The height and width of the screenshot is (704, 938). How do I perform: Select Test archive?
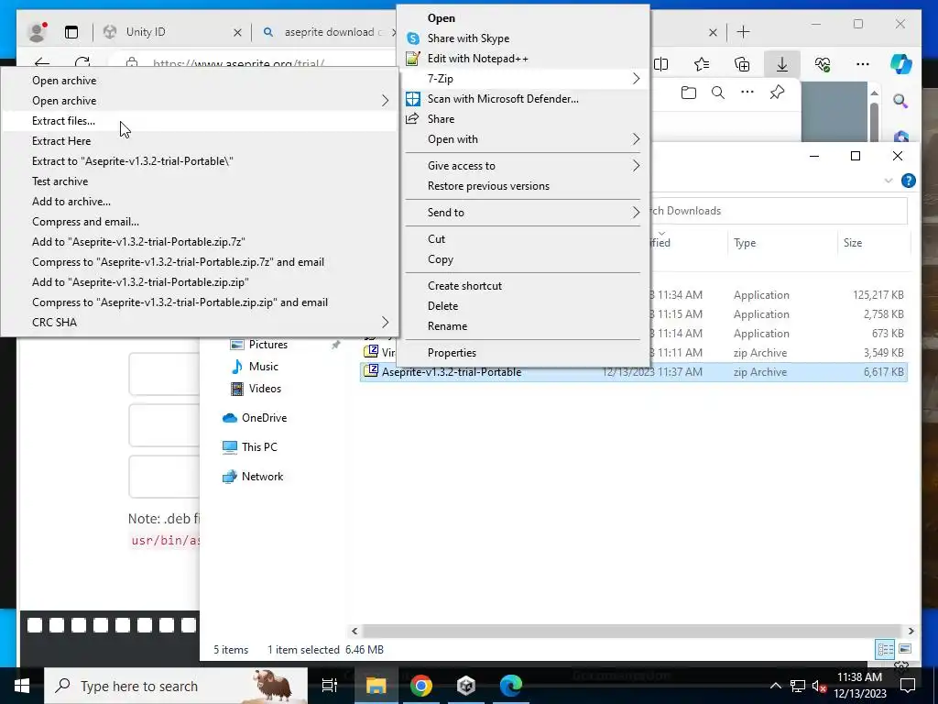tap(60, 181)
